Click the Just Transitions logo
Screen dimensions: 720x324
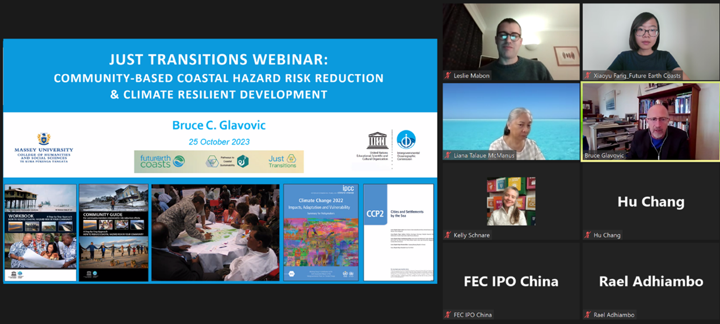pyautogui.click(x=283, y=162)
